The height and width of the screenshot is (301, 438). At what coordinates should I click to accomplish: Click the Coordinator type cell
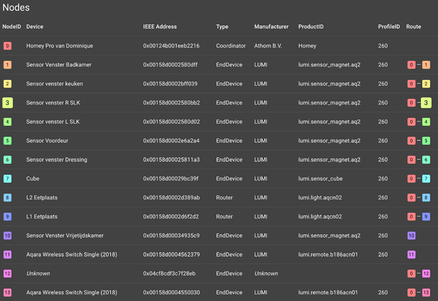tap(230, 46)
